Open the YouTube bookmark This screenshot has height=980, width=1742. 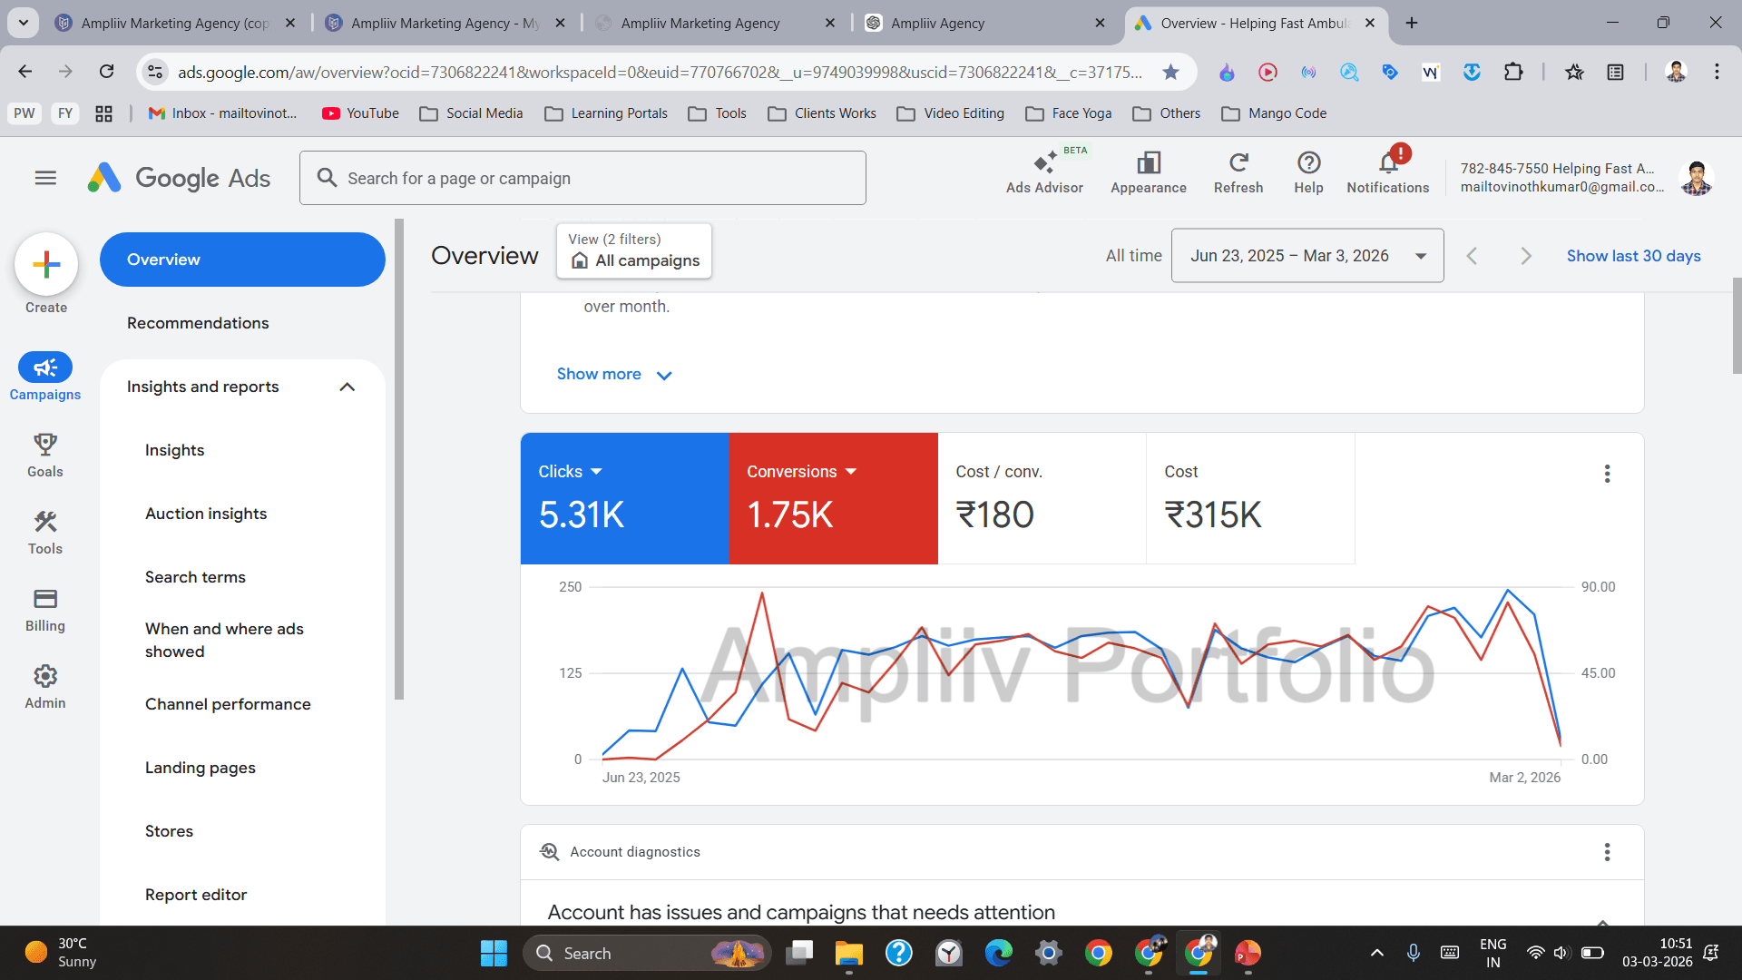[360, 113]
